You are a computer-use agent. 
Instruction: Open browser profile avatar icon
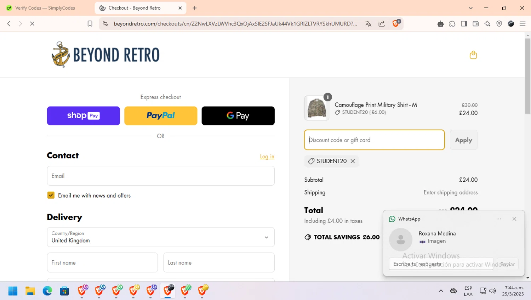511,24
